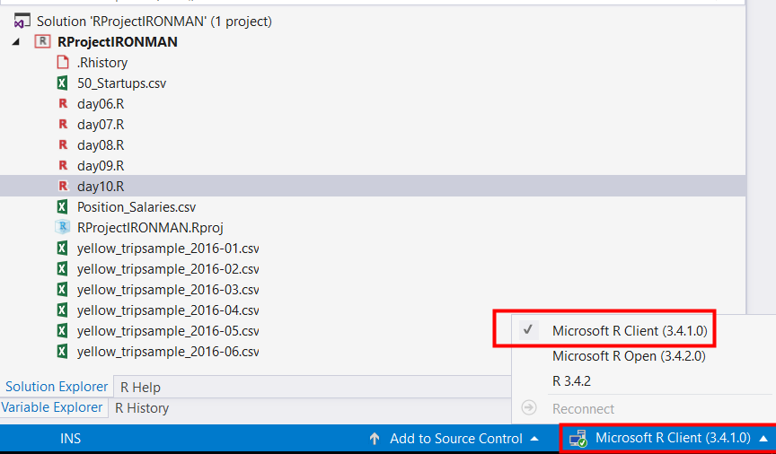Image resolution: width=776 pixels, height=454 pixels.
Task: Click Add to Source Control in status bar
Action: click(455, 439)
